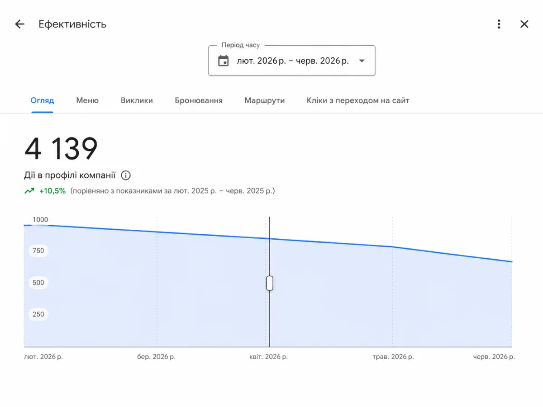Click the green trending-up arrow icon
Screen dimensions: 543x407
tap(29, 191)
